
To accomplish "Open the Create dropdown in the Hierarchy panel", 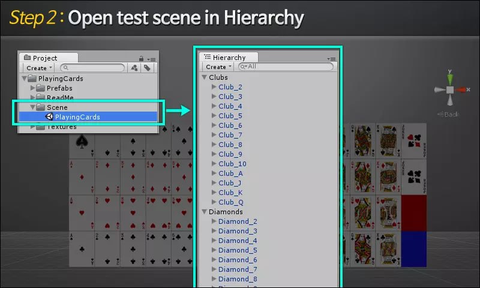I will (218, 67).
